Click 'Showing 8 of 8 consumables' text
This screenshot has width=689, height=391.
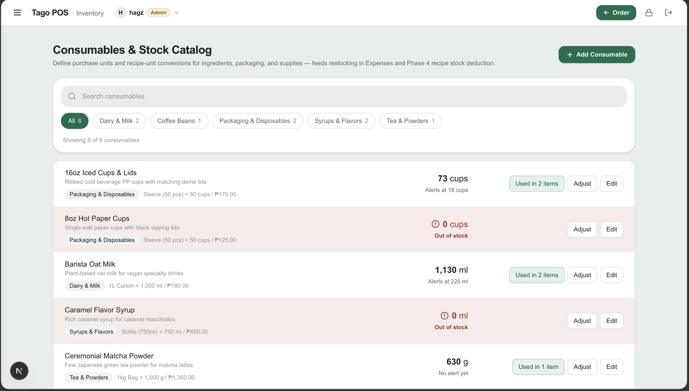pos(101,140)
